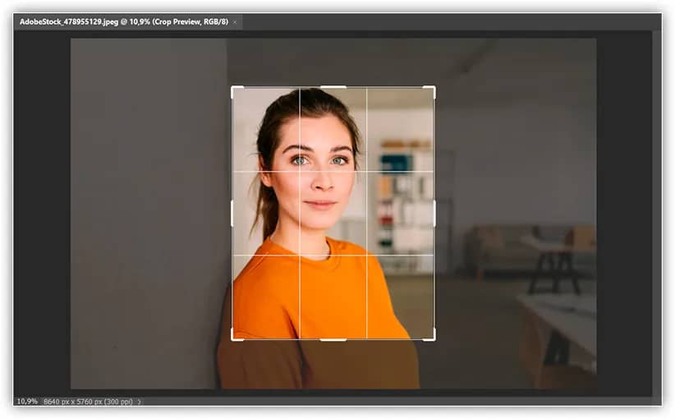Click the left edge middle crop handle

232,213
